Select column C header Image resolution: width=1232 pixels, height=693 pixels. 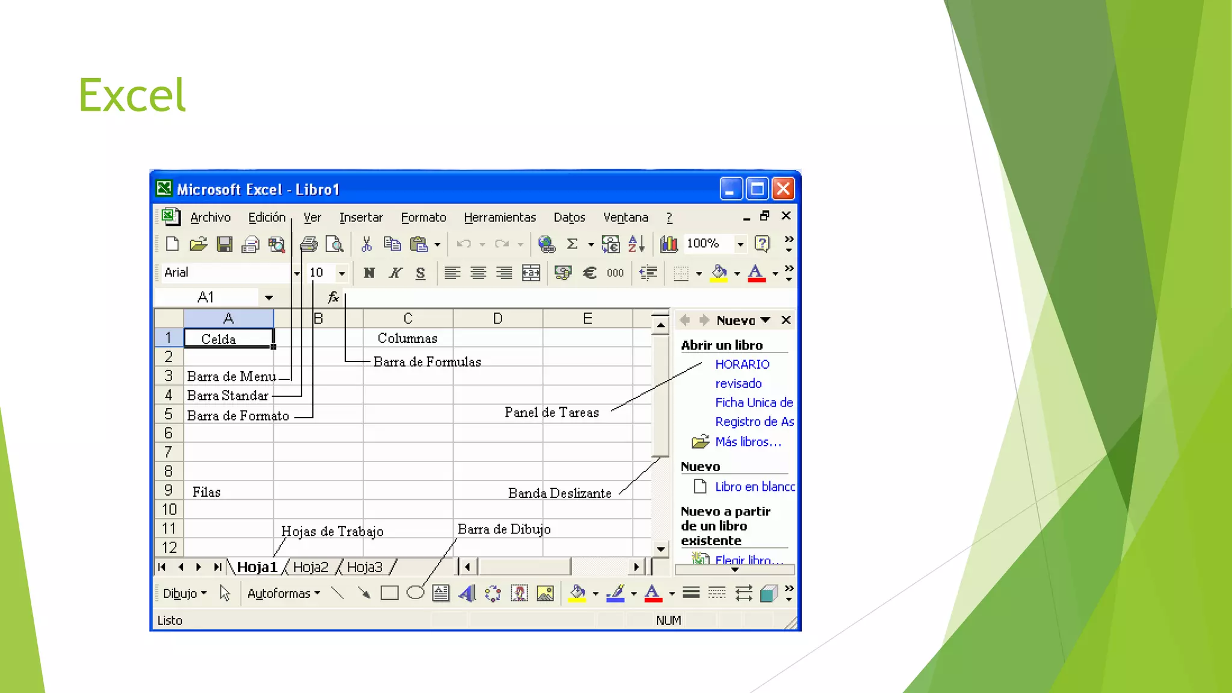pos(408,318)
